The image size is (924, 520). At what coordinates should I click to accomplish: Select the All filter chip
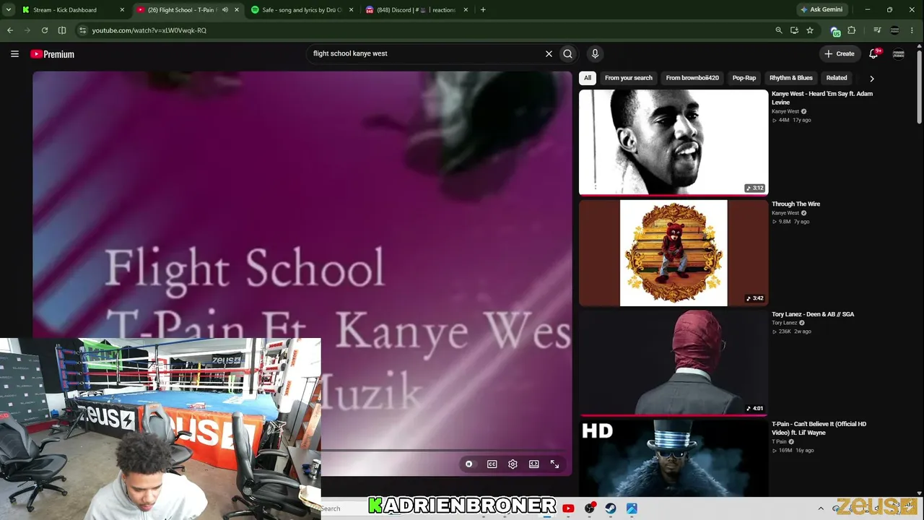[588, 78]
